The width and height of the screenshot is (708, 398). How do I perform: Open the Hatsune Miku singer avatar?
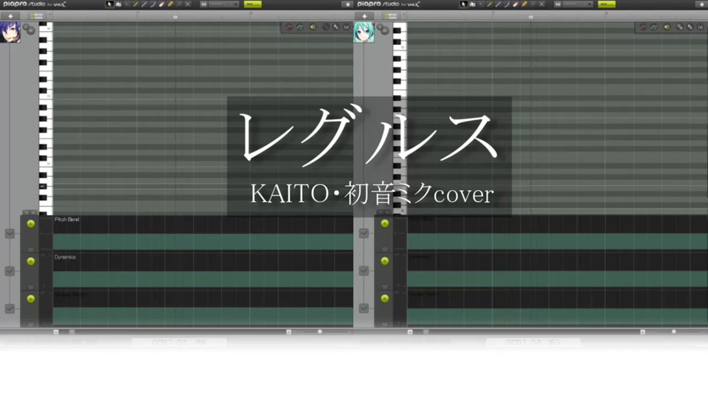[x=364, y=32]
